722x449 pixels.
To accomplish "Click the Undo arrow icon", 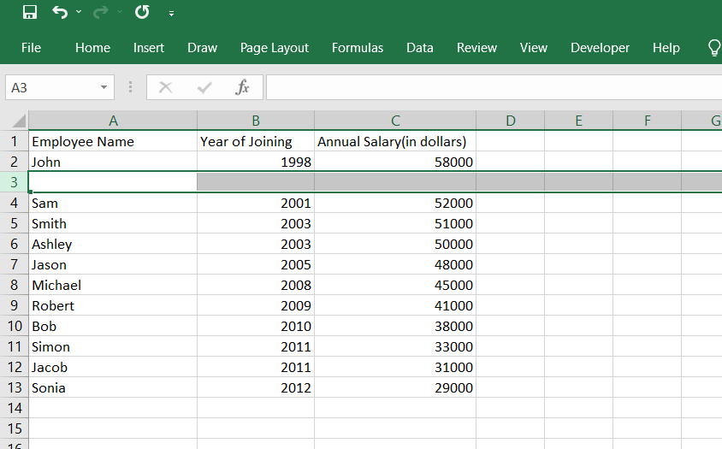I will [x=59, y=13].
